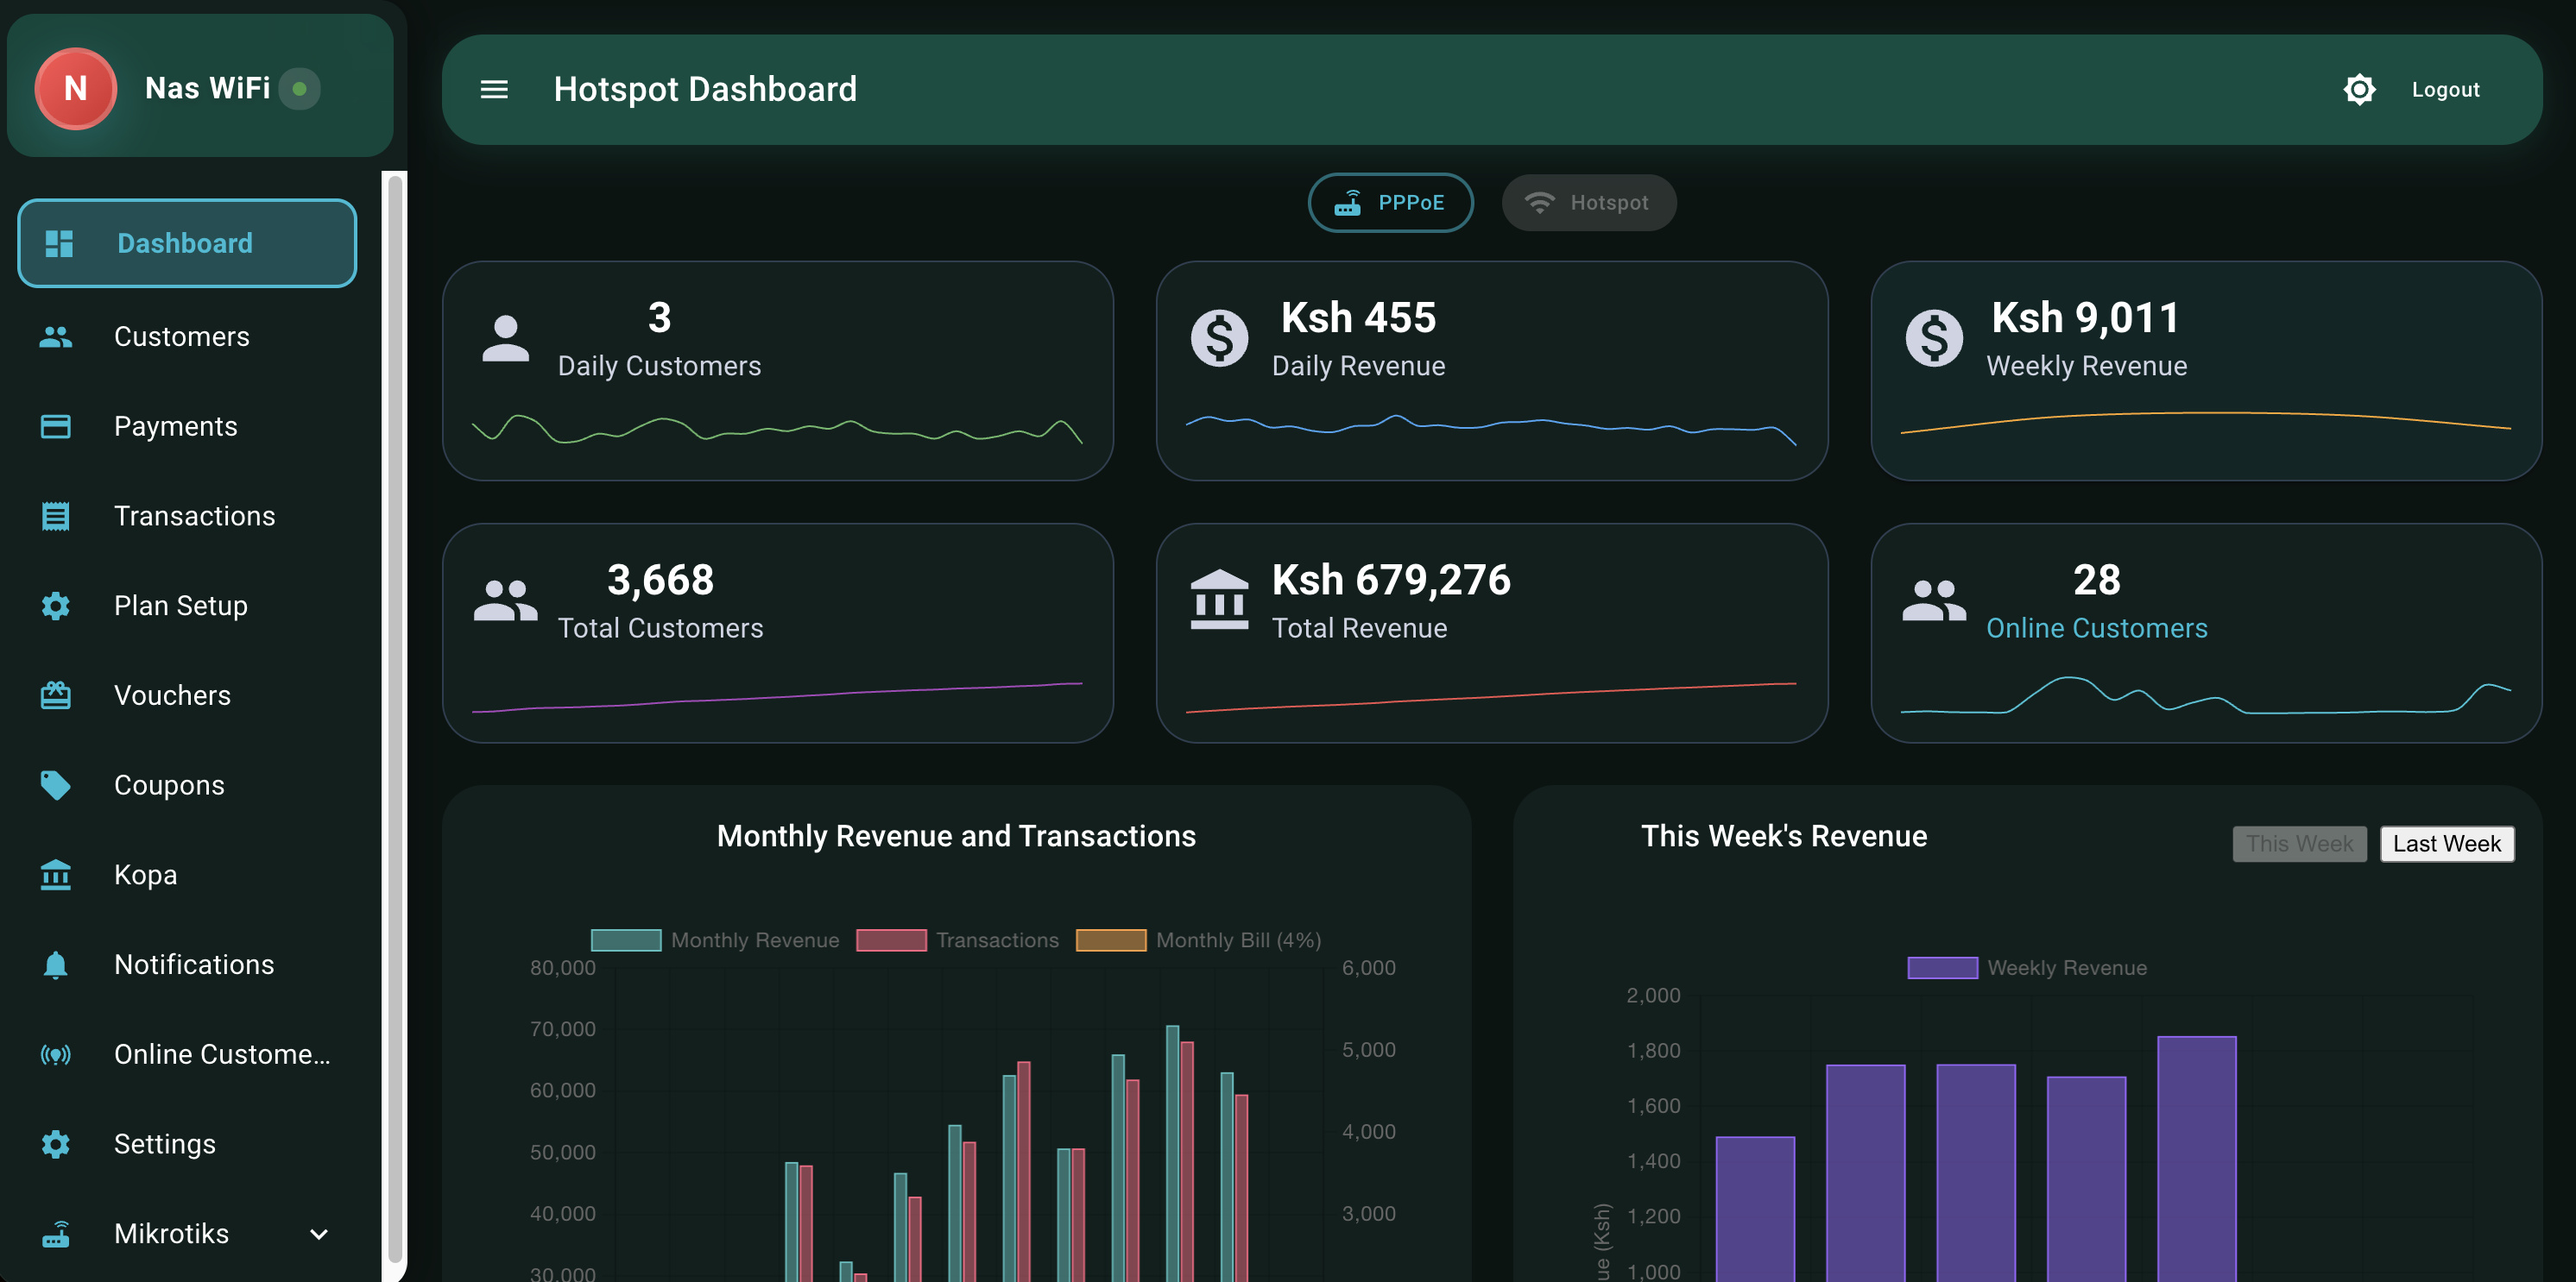The height and width of the screenshot is (1282, 2576).
Task: Click the Coupons tag icon
Action: tap(56, 785)
